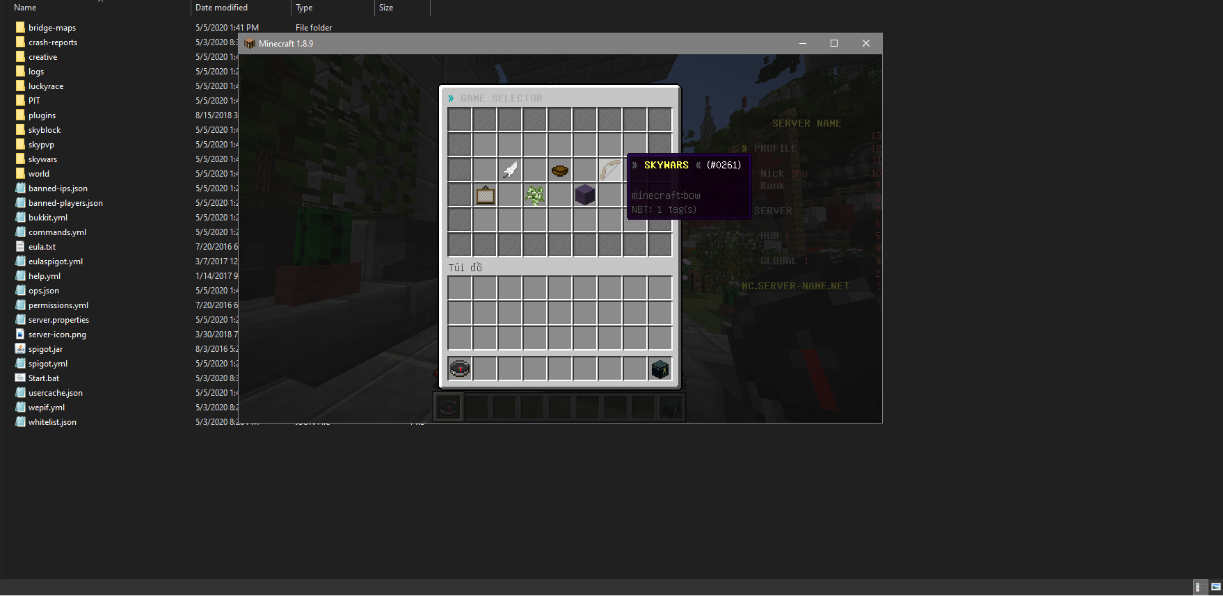Screen dimensions: 1223x596
Task: Click the compass in the inventory hotbar row
Action: coord(460,369)
